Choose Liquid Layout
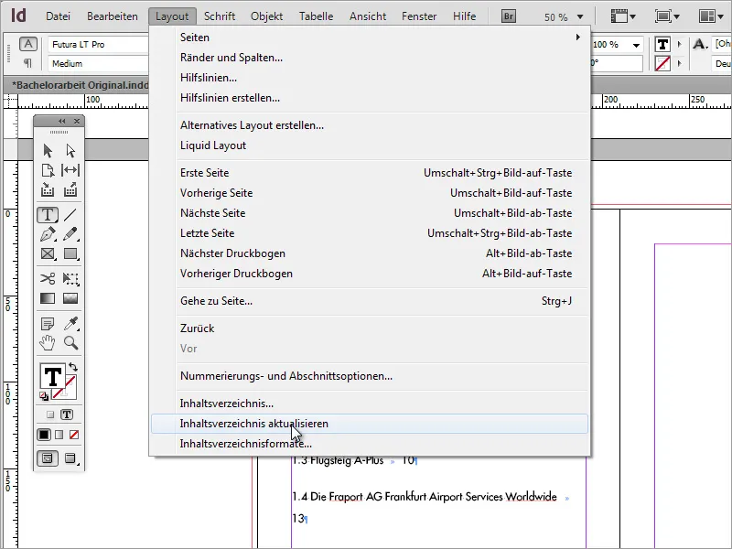732x549 pixels. click(370, 145)
